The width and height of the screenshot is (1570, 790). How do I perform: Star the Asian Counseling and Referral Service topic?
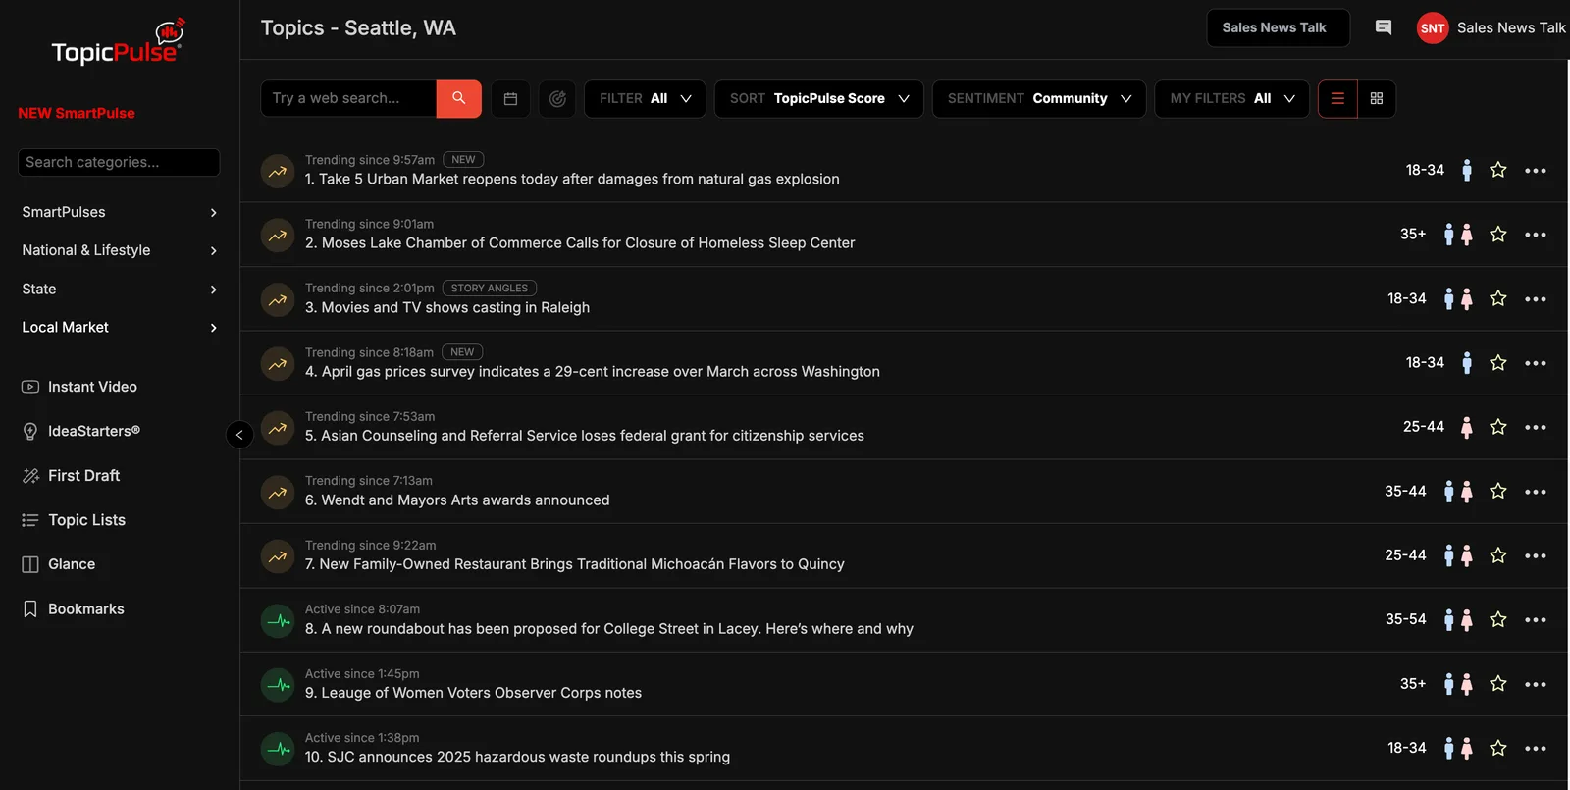coord(1498,427)
